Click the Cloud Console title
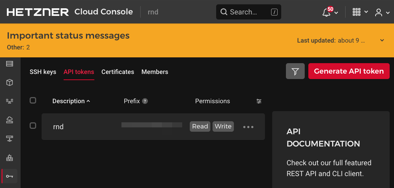The width and height of the screenshot is (394, 188). point(103,12)
